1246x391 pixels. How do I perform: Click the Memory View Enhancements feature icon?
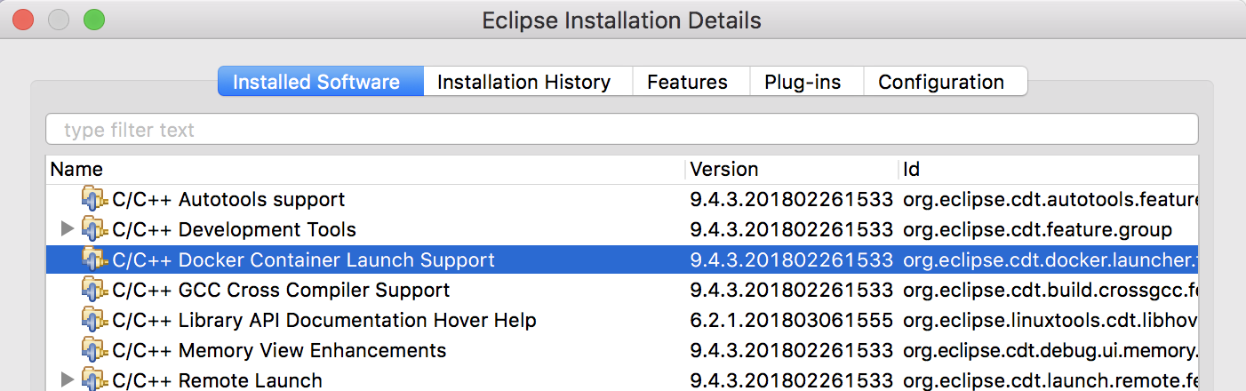pyautogui.click(x=93, y=350)
